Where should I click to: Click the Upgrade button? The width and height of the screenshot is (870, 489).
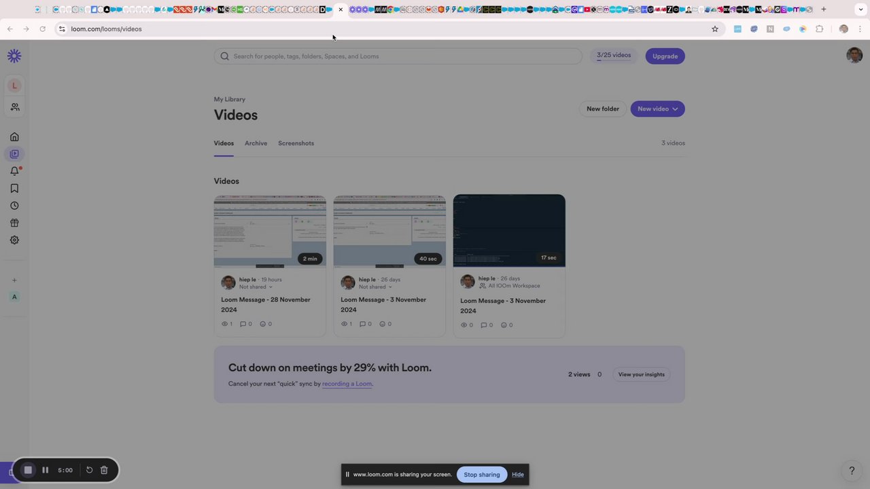coord(665,56)
